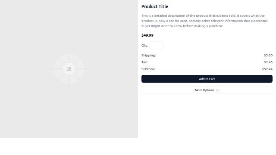Image resolution: width=276 pixels, height=155 pixels.
Task: Select the $57.44 subtotal amount
Action: 267,69
